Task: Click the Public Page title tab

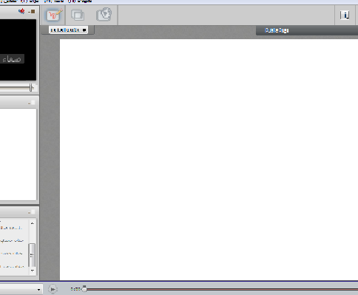Action: click(277, 30)
